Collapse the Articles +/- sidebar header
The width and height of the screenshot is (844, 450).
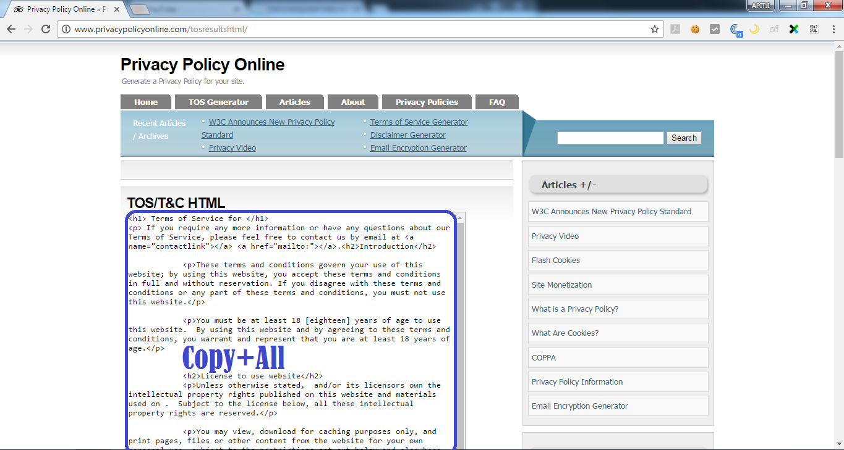(618, 185)
